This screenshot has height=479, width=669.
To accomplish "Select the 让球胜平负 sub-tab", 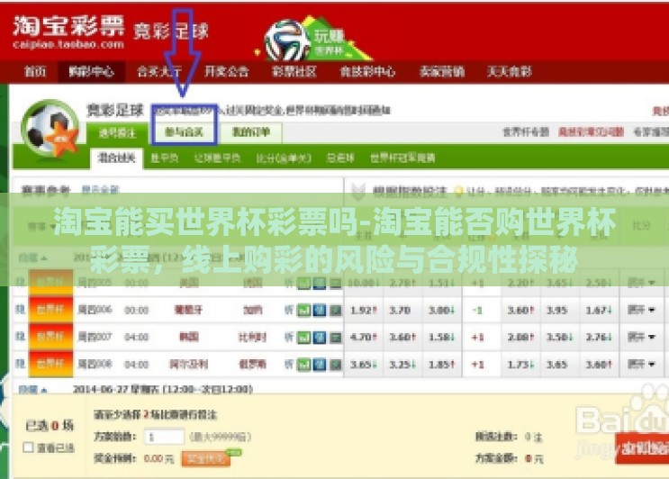I will coord(217,158).
